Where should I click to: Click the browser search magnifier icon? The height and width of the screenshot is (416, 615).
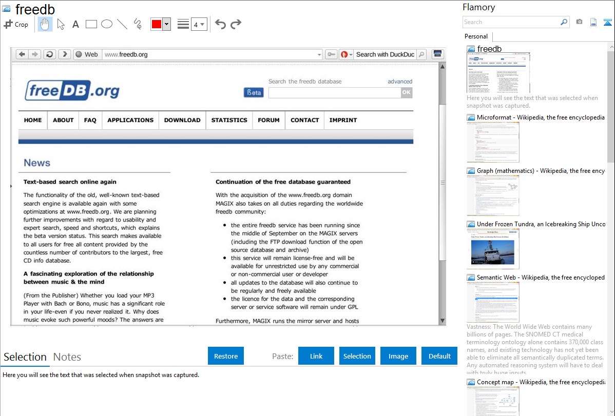[421, 54]
